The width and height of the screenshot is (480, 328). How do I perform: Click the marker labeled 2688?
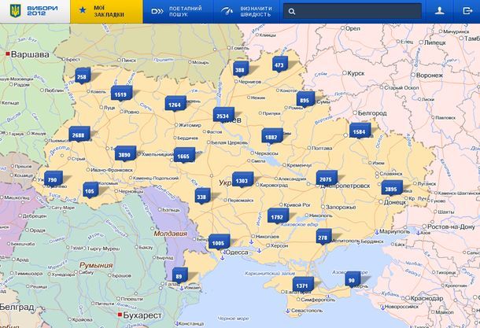click(79, 135)
